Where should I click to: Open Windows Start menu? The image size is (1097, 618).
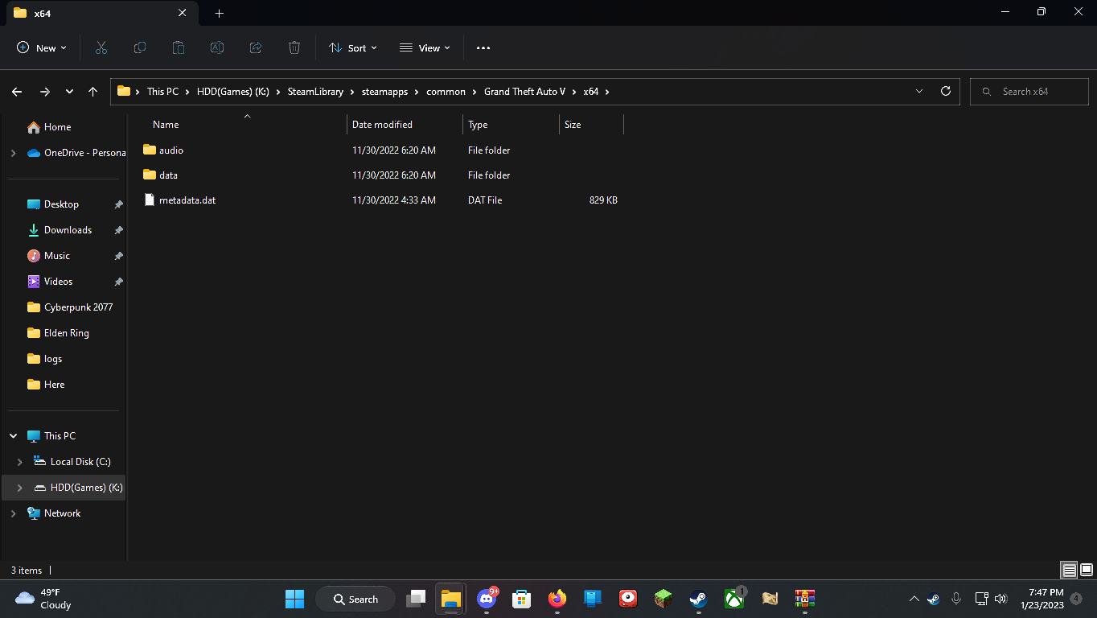295,599
